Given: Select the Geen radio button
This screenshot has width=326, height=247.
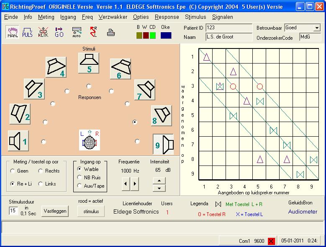Looking at the screenshot, I should pyautogui.click(x=13, y=171).
